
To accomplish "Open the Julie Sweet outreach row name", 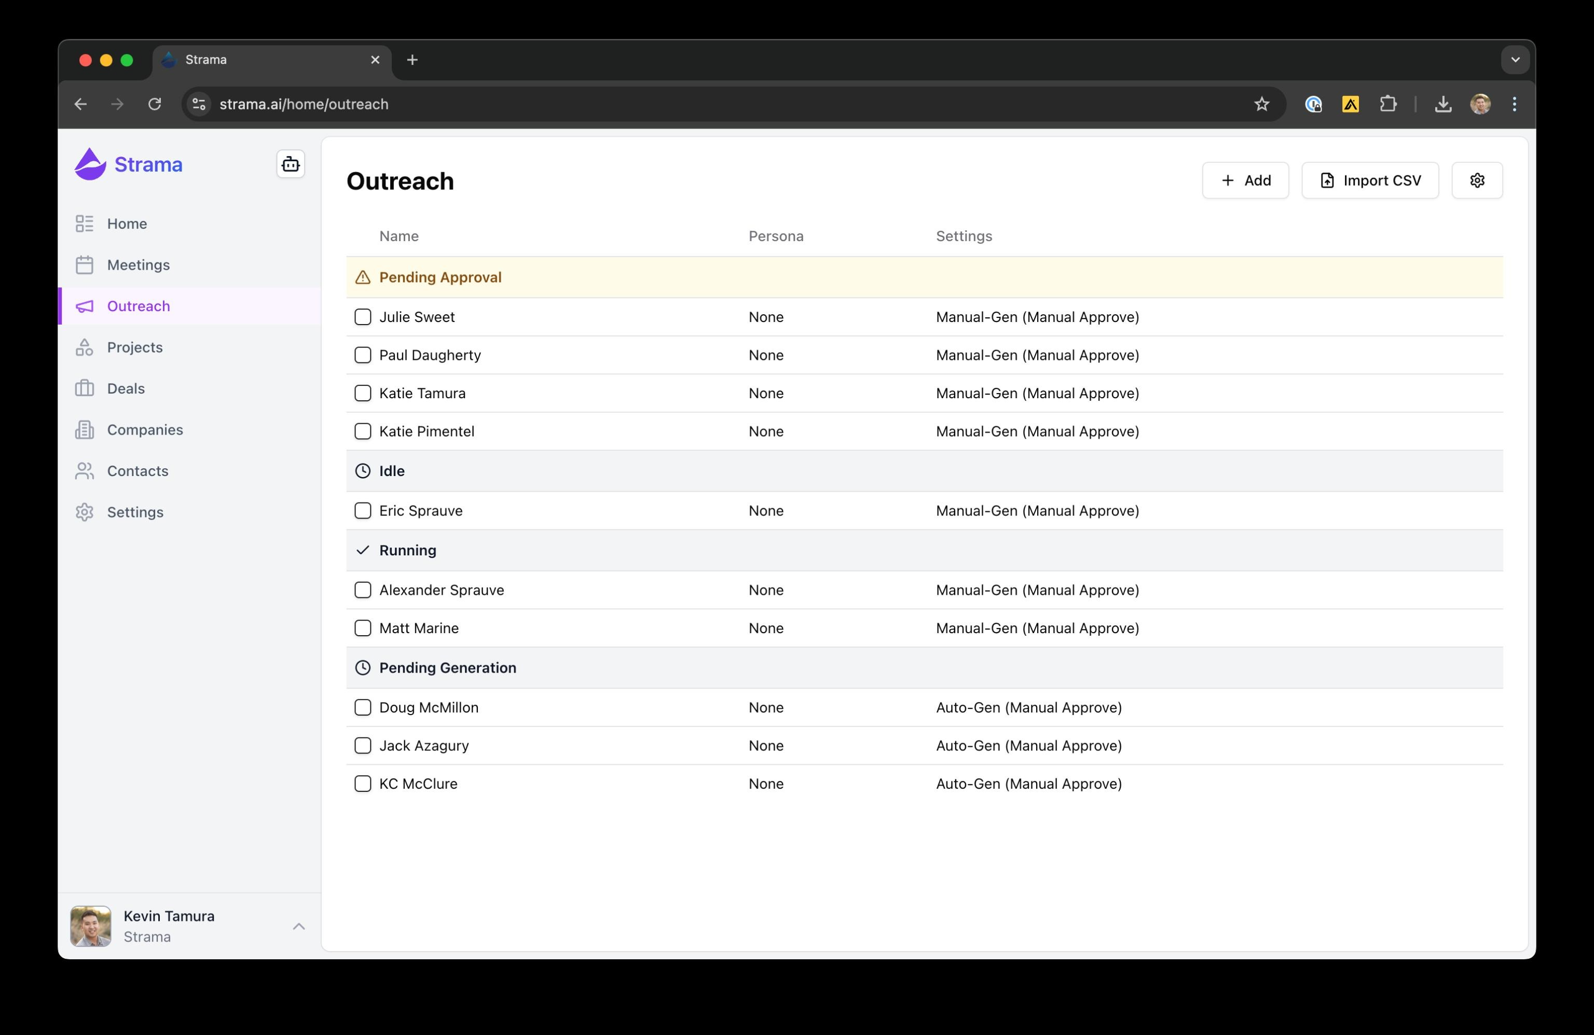I will (417, 317).
